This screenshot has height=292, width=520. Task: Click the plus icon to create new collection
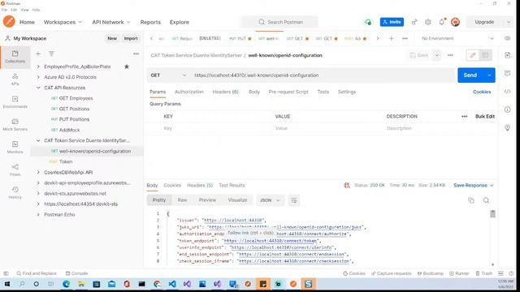38,54
